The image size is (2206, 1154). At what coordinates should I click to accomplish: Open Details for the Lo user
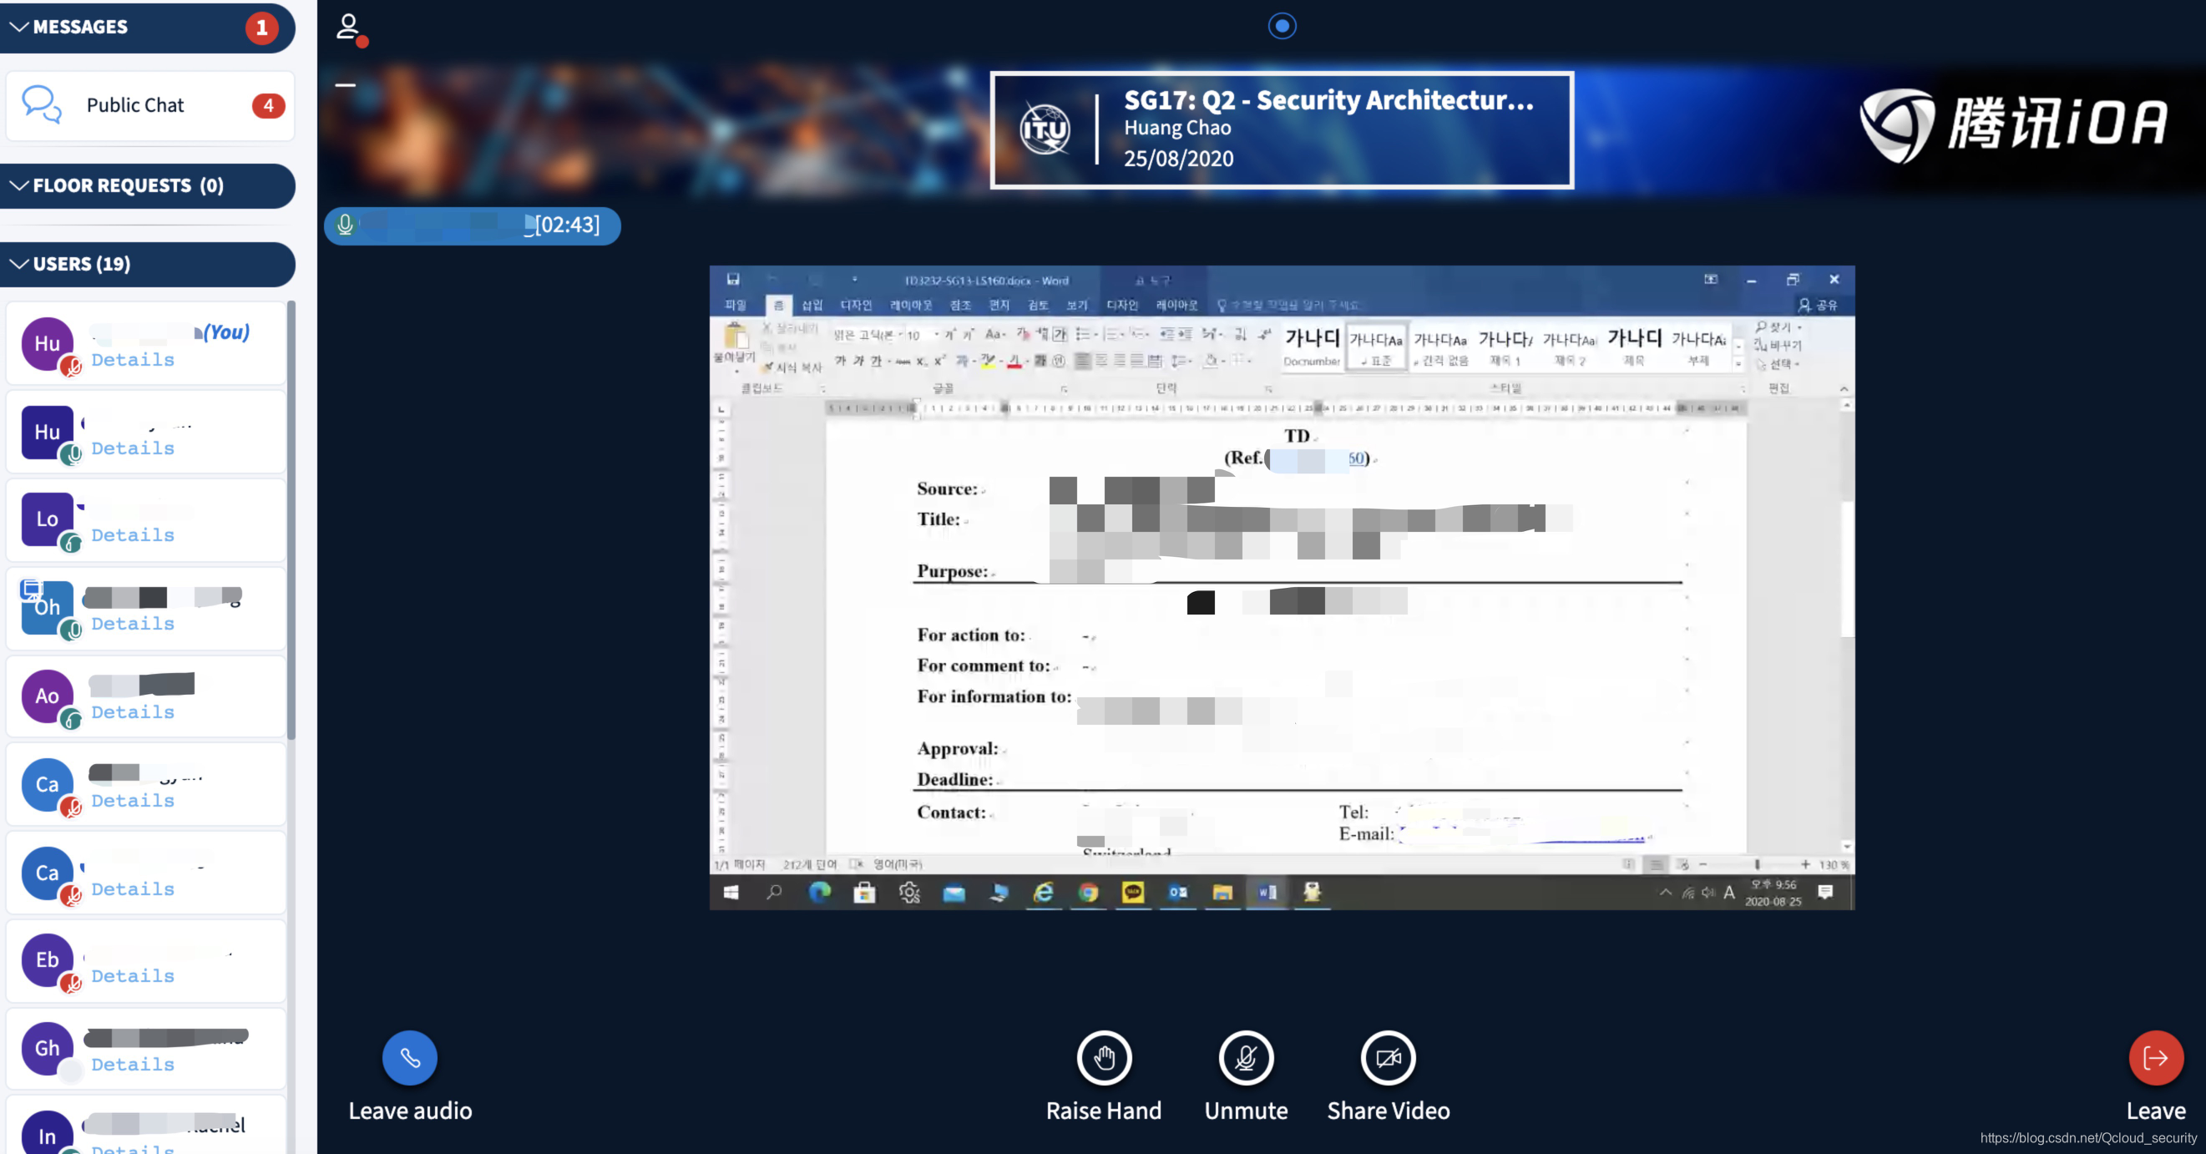point(133,535)
